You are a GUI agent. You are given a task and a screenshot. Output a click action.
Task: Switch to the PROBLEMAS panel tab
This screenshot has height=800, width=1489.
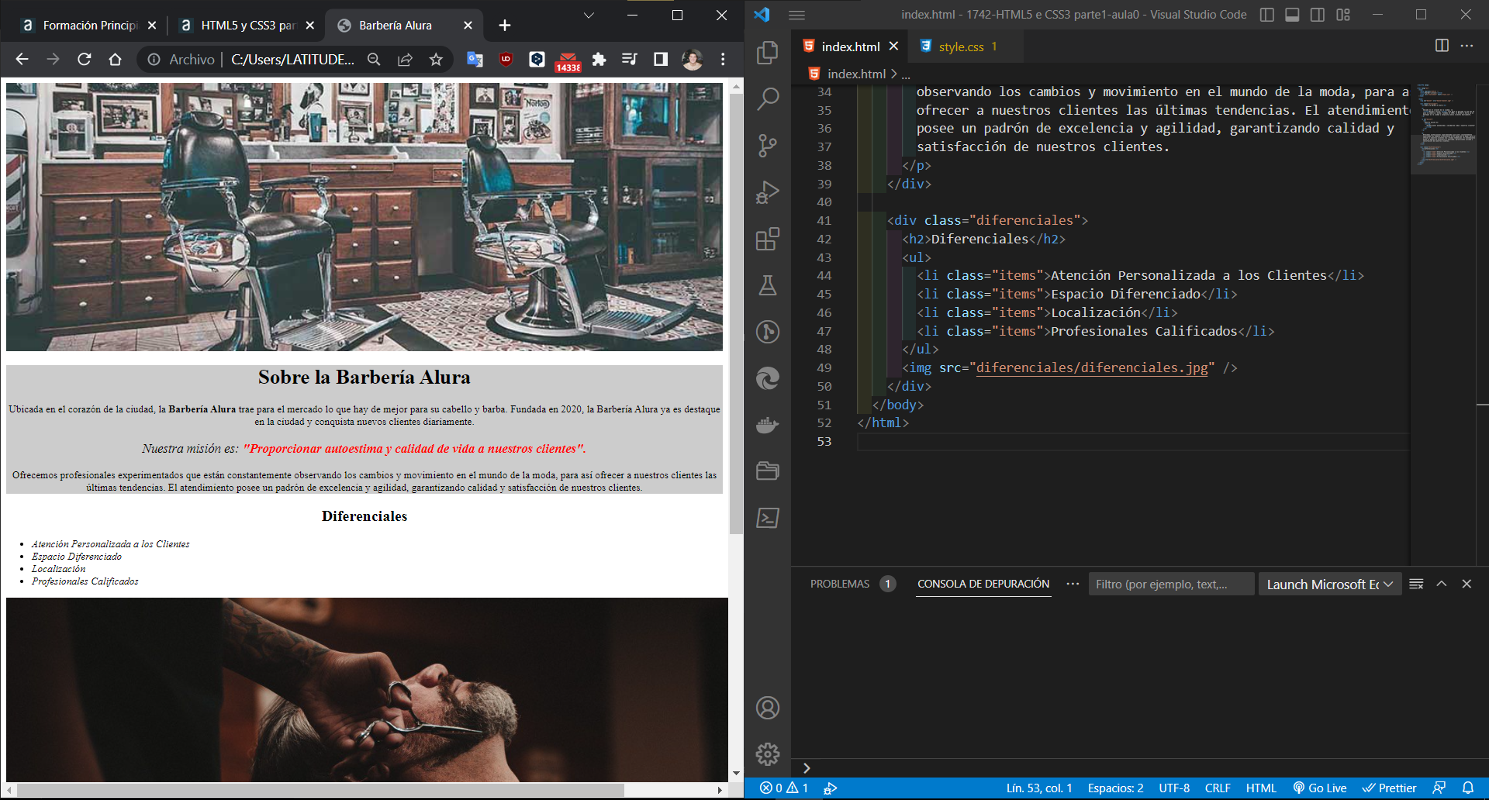tap(840, 584)
